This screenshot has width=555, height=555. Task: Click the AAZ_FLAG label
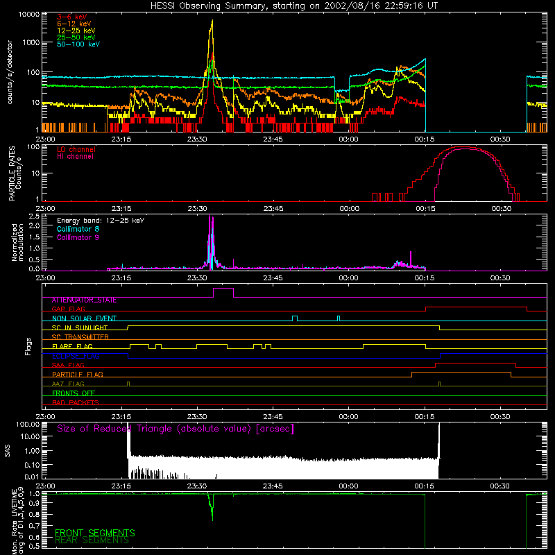pyautogui.click(x=68, y=384)
